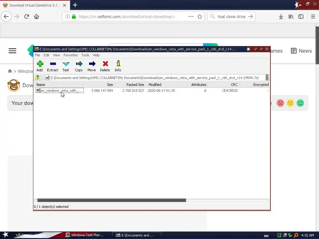The image size is (319, 239).
Task: Click the 4:32 AM taskbar clock
Action: (307, 235)
